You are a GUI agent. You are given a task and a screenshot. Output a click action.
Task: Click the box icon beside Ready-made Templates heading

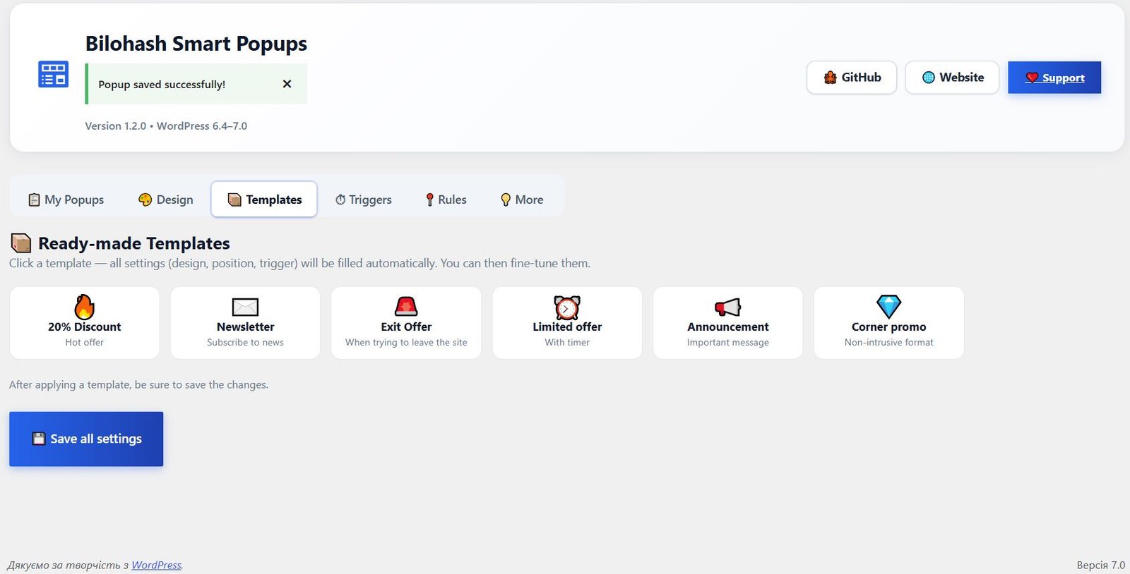pos(21,243)
